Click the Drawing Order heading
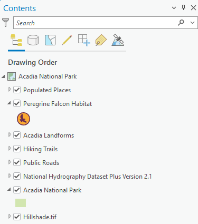The width and height of the screenshot is (198, 224). (x=33, y=63)
